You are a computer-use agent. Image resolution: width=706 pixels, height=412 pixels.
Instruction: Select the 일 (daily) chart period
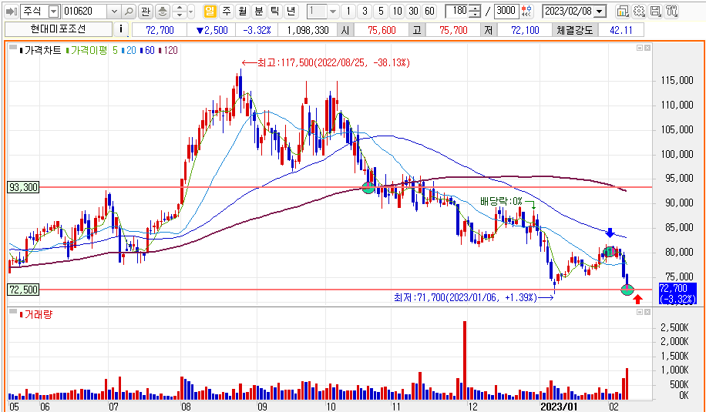[x=210, y=12]
